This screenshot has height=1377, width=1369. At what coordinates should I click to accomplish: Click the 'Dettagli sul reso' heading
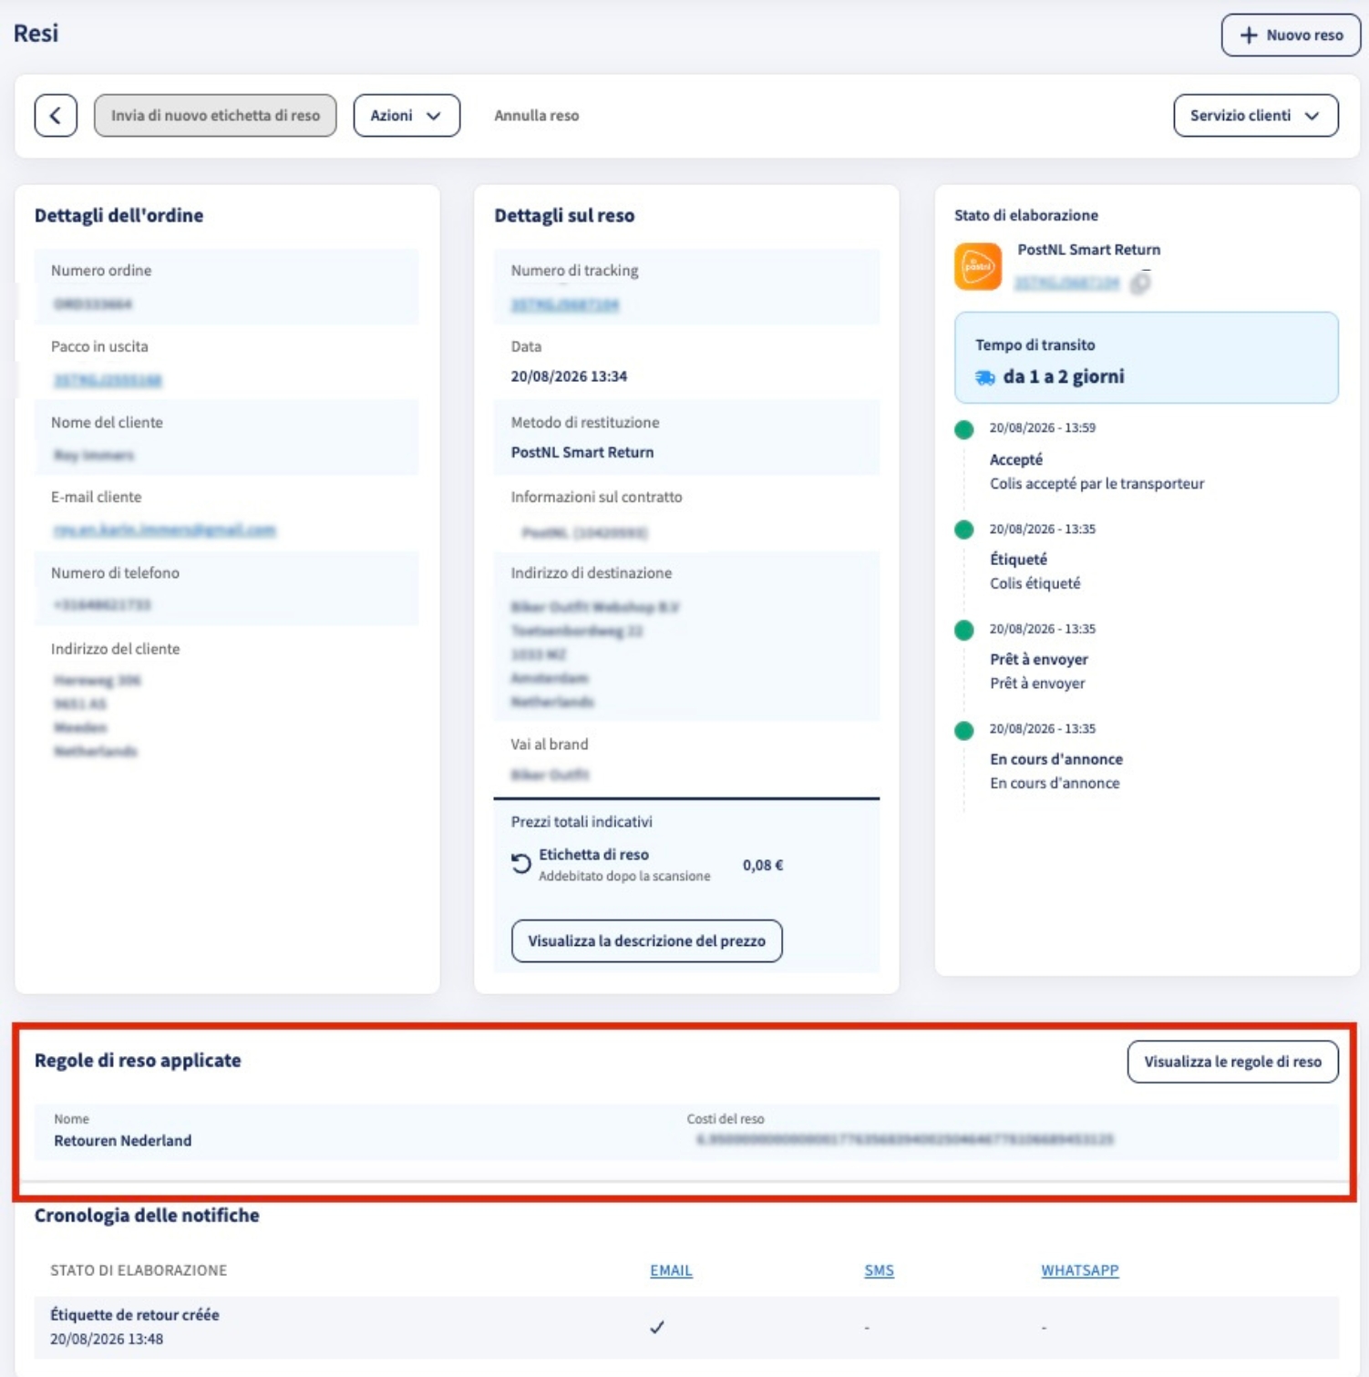click(564, 216)
